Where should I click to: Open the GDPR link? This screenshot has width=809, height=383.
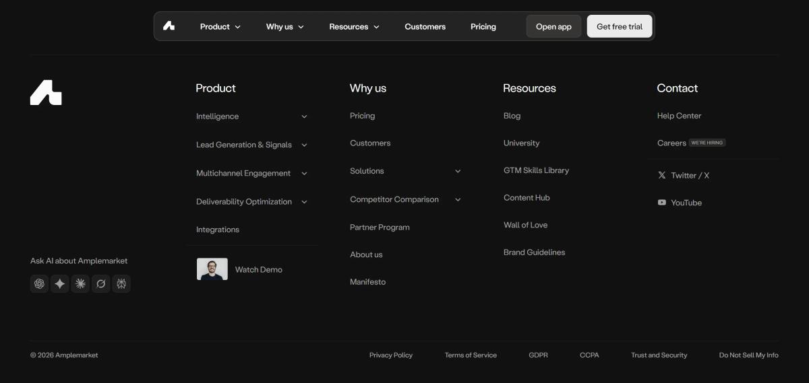pyautogui.click(x=538, y=355)
